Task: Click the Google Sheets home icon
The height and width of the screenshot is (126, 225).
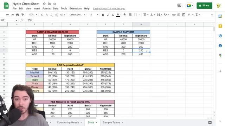Action: point(6,6)
